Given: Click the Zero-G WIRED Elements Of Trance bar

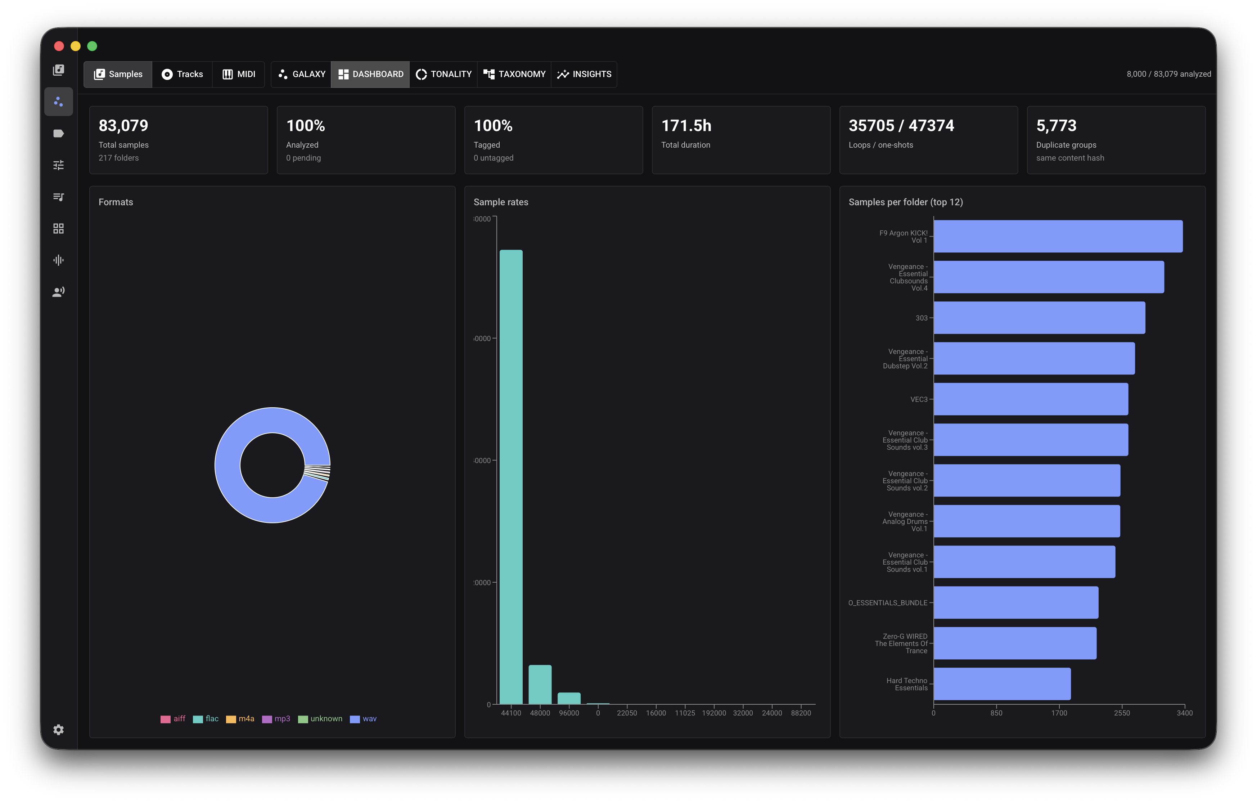Looking at the screenshot, I should [1015, 643].
